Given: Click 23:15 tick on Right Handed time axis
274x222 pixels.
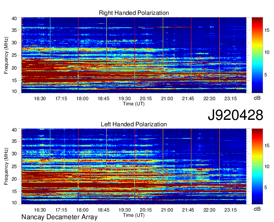Looking at the screenshot, I should click(230, 99).
